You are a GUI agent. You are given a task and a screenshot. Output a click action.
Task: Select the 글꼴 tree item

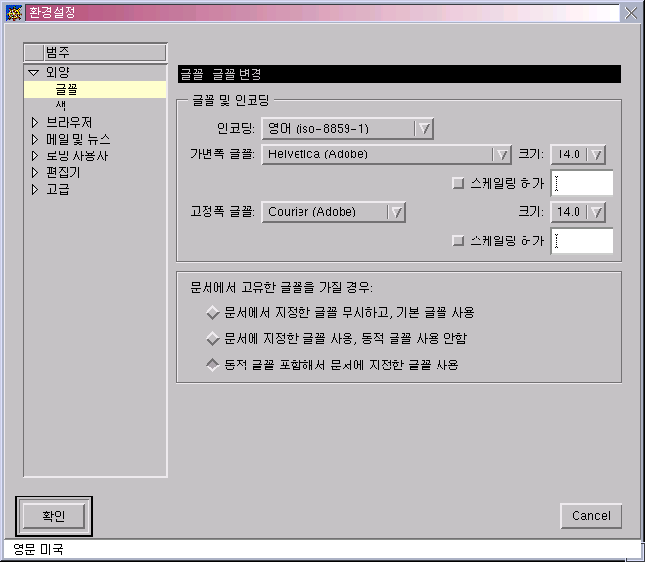[67, 89]
